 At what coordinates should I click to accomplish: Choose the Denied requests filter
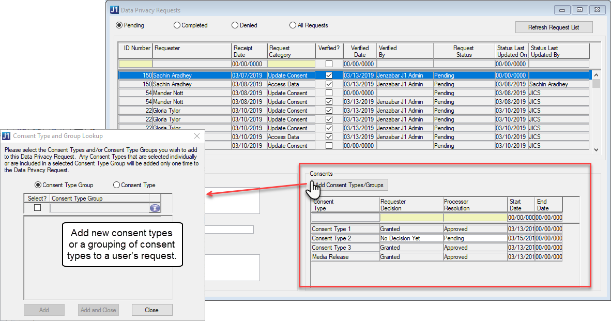[x=235, y=25]
